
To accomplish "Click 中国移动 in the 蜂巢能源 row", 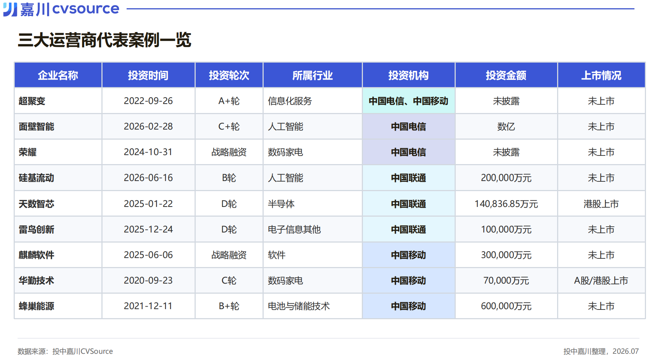I will coord(409,306).
